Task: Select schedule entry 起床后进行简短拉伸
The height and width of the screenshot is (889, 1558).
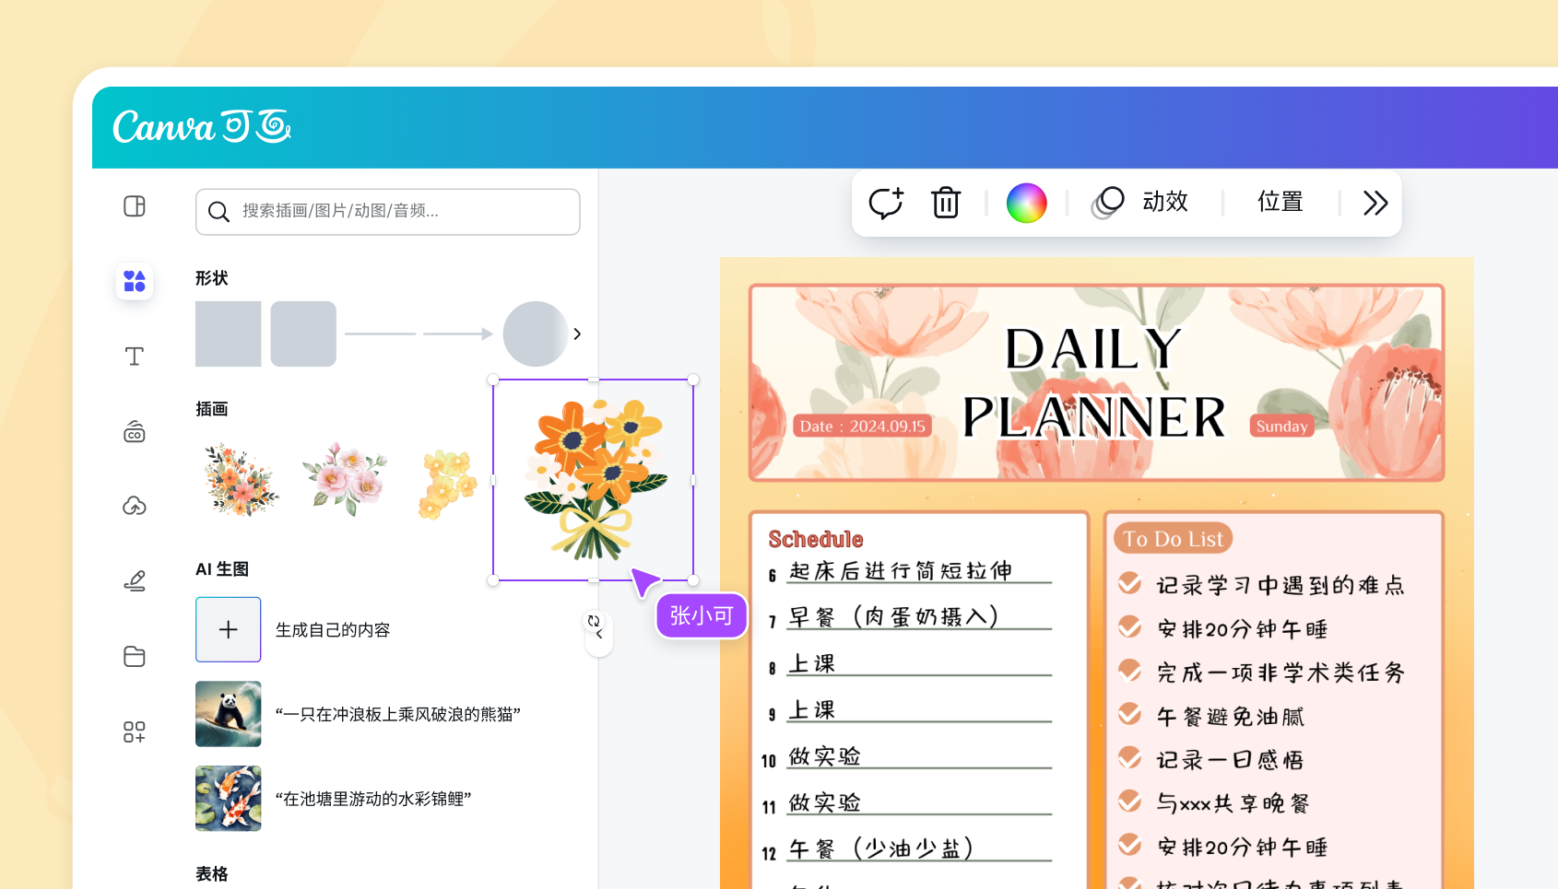Action: (901, 571)
